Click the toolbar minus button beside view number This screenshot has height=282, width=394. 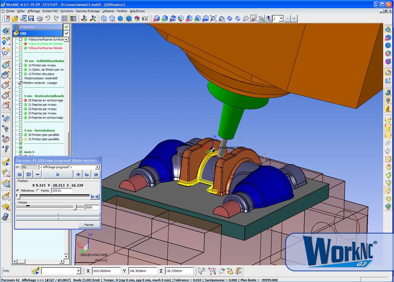[287, 18]
